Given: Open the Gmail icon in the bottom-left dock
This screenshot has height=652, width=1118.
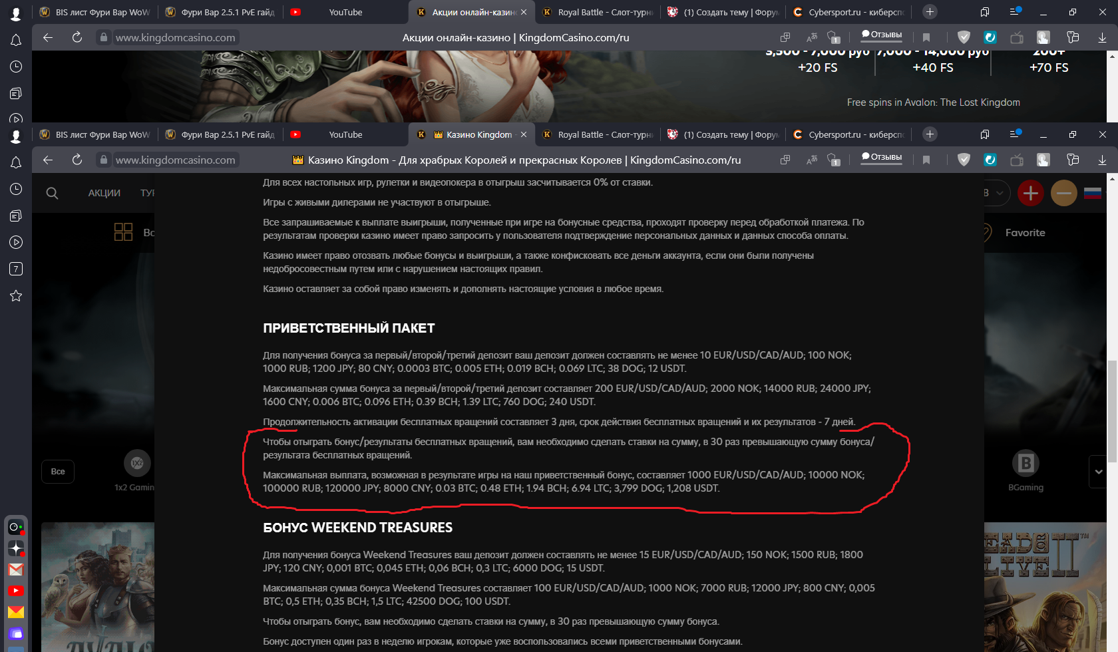Looking at the screenshot, I should [x=16, y=570].
